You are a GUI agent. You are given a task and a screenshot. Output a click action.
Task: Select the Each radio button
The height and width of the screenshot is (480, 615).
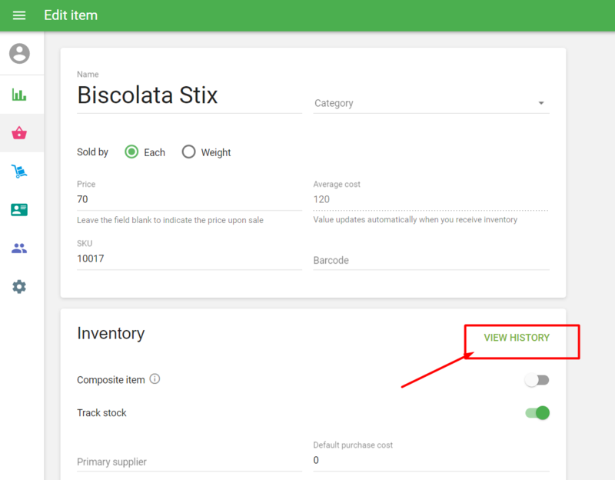point(131,152)
